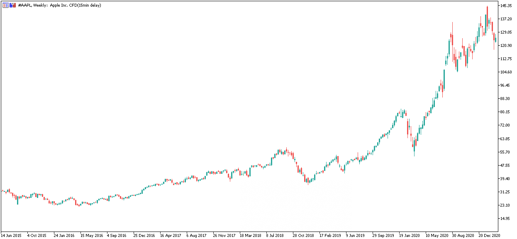Click the 26 Nov 2017 date label

tap(224, 235)
